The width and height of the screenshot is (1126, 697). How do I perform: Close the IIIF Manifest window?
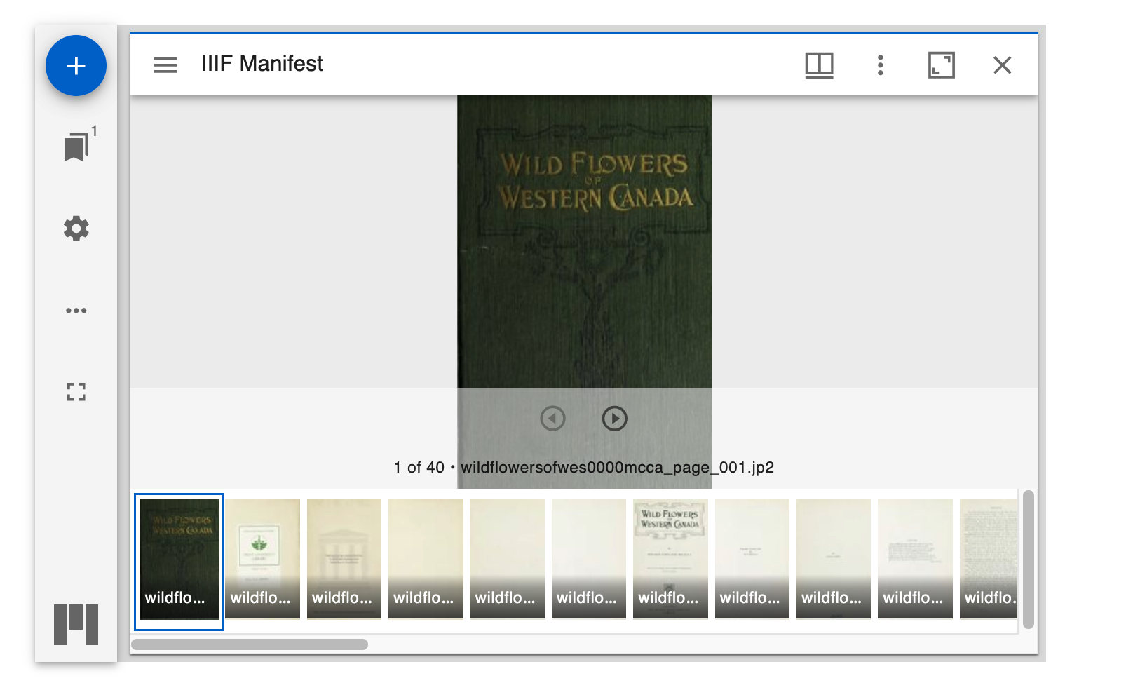coord(1003,65)
